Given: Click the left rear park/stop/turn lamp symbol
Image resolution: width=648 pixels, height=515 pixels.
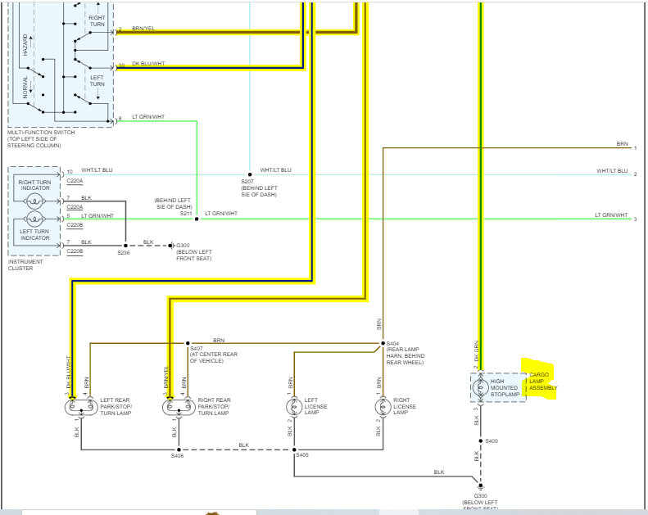Looking at the screenshot, I should click(81, 408).
